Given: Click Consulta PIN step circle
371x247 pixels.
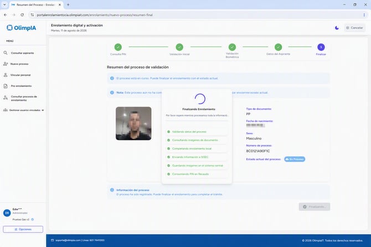Looking at the screenshot, I should [x=118, y=47].
